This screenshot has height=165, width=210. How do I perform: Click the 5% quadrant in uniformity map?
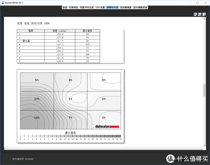pos(37,82)
